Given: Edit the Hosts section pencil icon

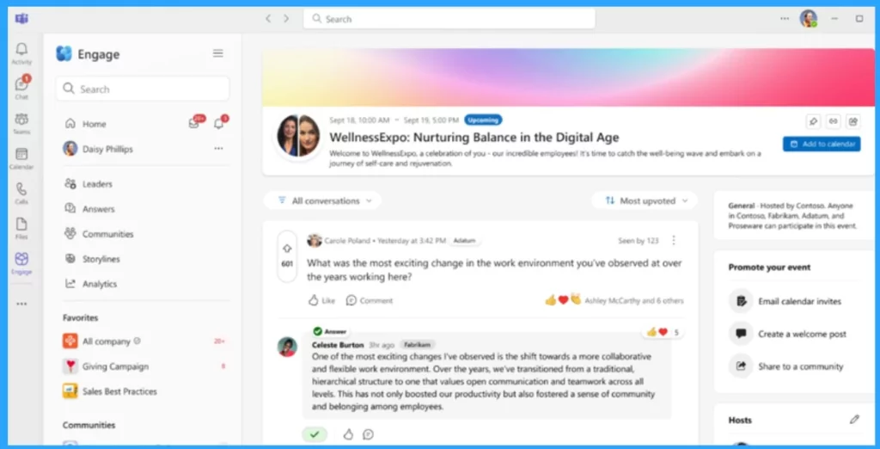Looking at the screenshot, I should coord(854,419).
